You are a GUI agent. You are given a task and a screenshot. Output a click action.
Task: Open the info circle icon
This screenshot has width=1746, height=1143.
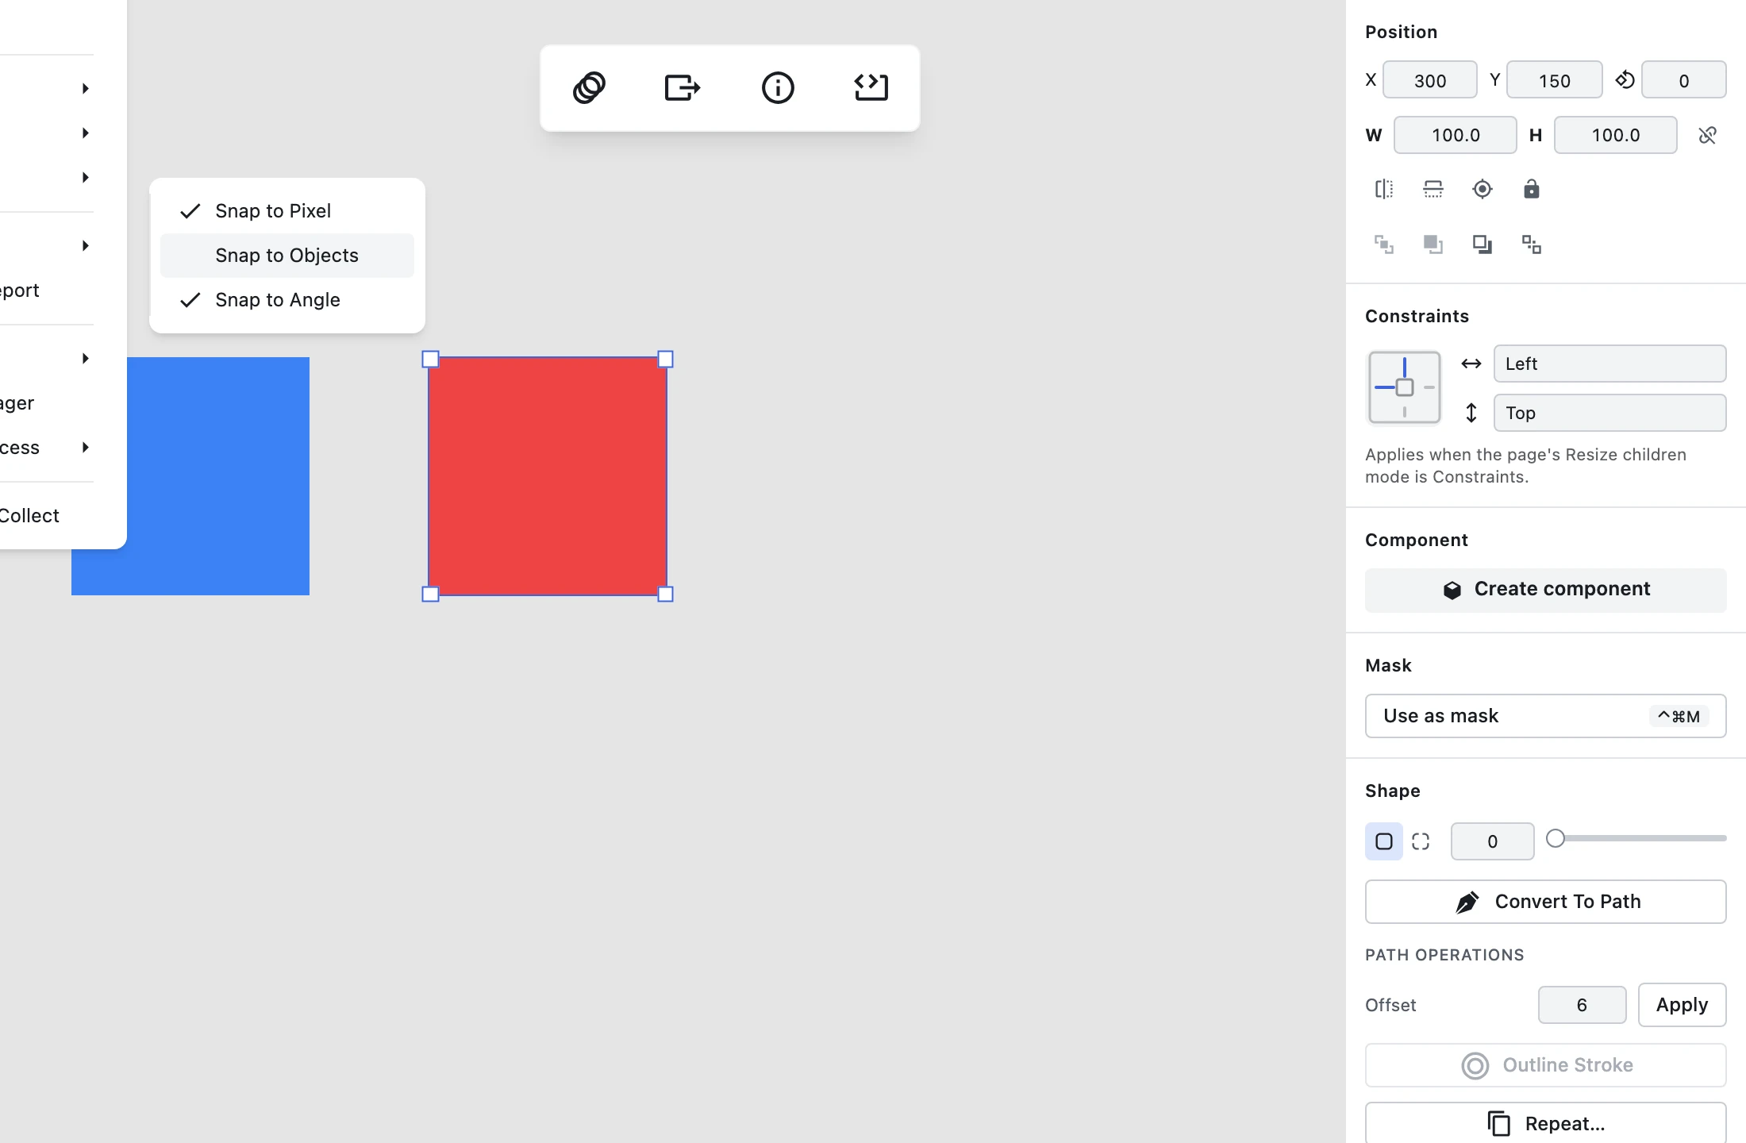(x=778, y=87)
